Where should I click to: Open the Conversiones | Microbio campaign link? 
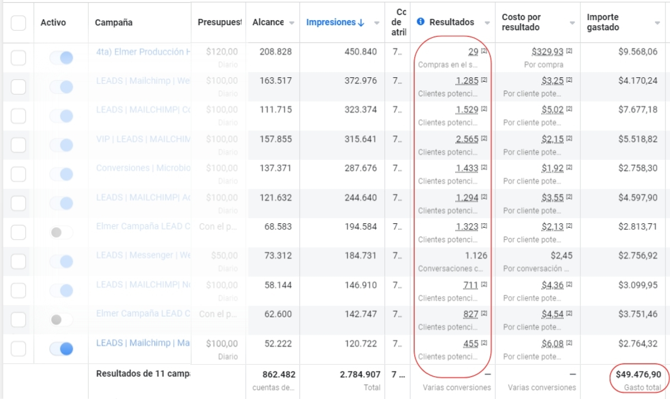(143, 168)
